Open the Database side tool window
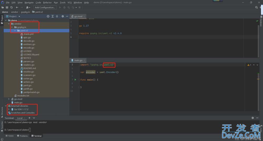Screen dimensions: 263x141 [261, 21]
